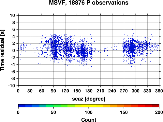163x122 pixels.
Task: Click the 'seaz [degree]' x-axis label
Action: [x=89, y=99]
